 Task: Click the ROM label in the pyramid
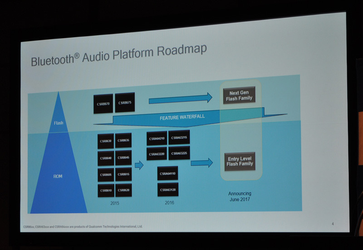click(x=58, y=176)
